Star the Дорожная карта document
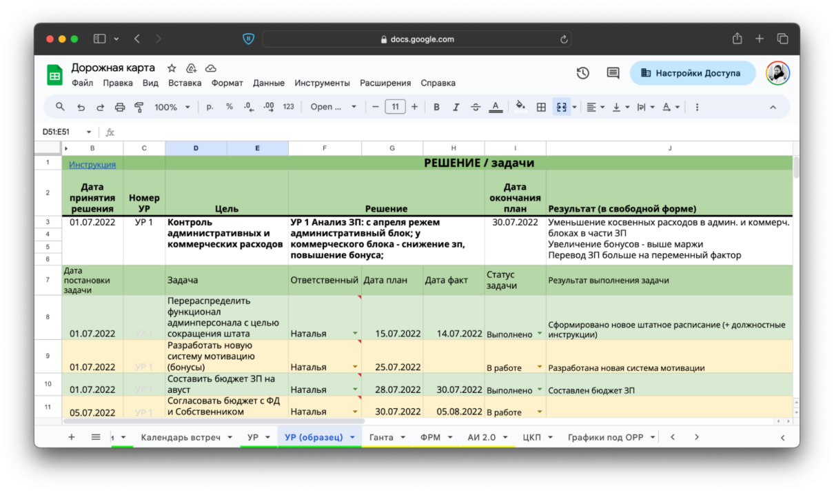Screen dimensions: 834x493 [x=172, y=68]
